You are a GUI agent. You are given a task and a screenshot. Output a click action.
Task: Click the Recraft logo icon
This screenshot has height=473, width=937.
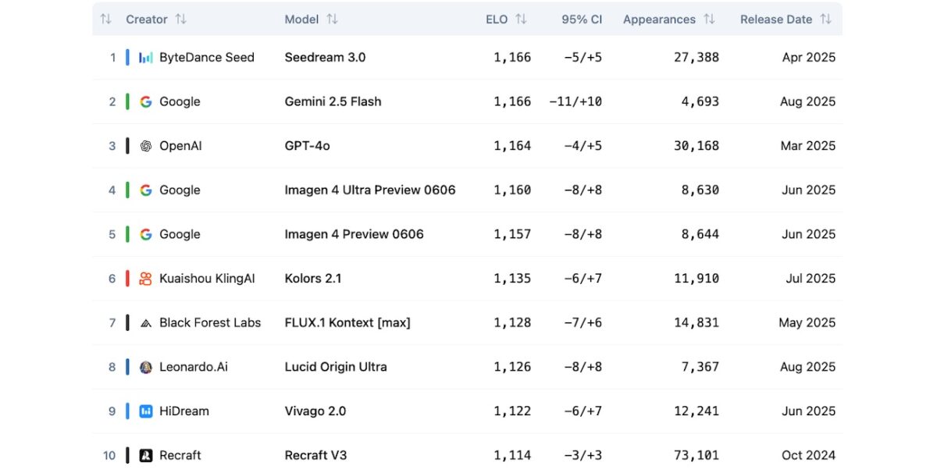click(x=146, y=455)
